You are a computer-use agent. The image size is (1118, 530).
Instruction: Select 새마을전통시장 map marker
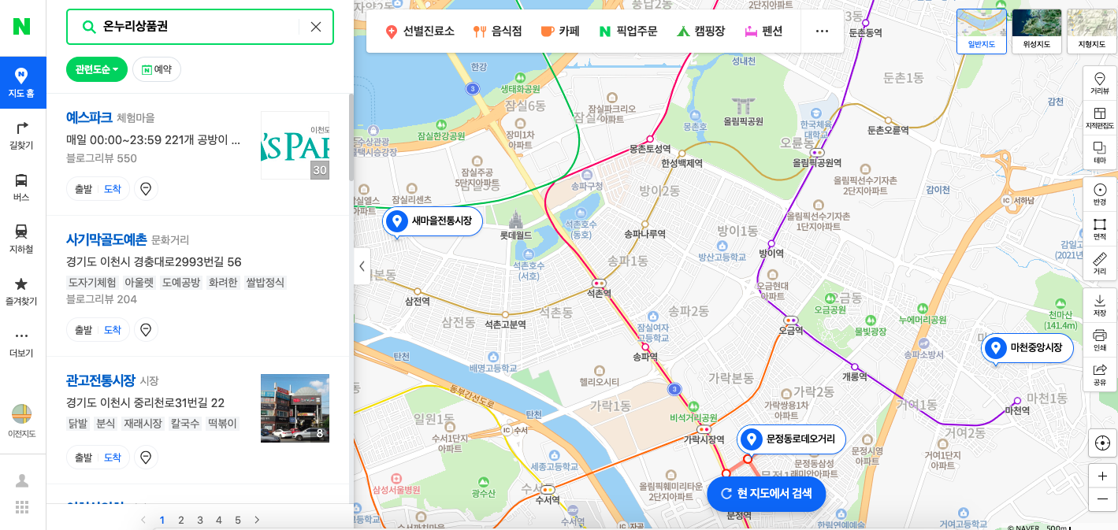point(432,221)
